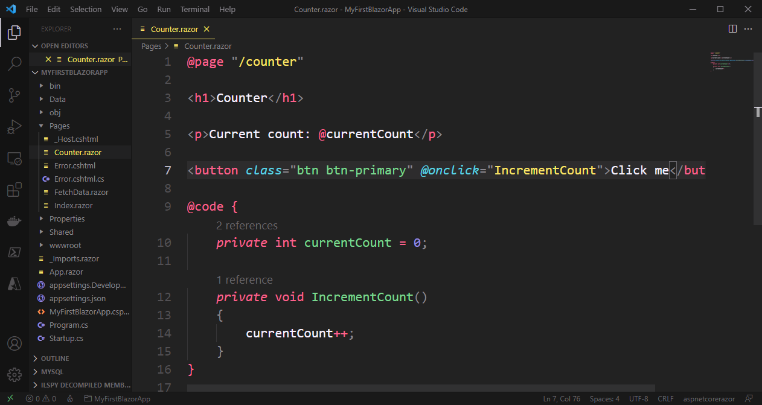Screen dimensions: 762x405
Task: Open the Extensions view icon
Action: [14, 191]
